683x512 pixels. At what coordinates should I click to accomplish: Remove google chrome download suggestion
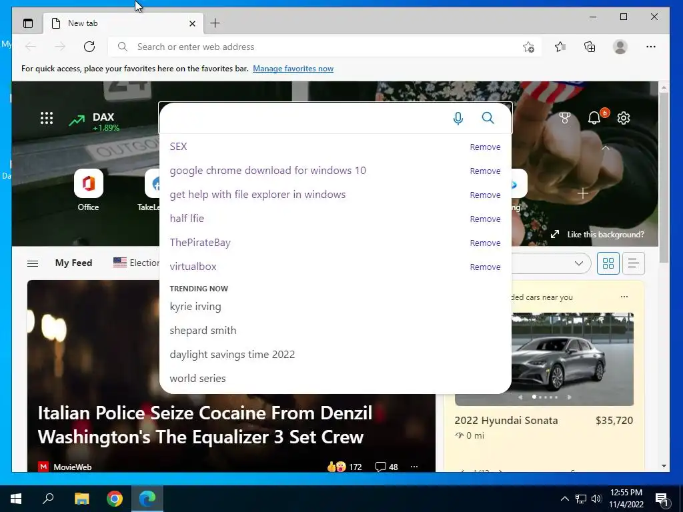tap(485, 171)
